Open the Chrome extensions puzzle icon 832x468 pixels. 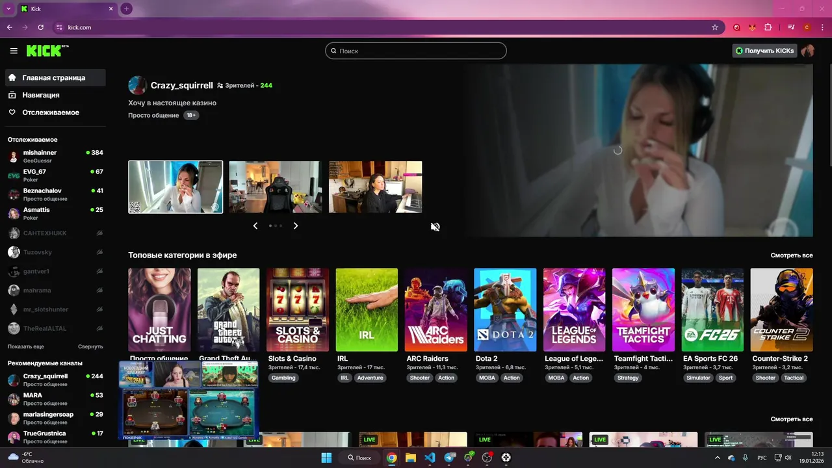(768, 27)
